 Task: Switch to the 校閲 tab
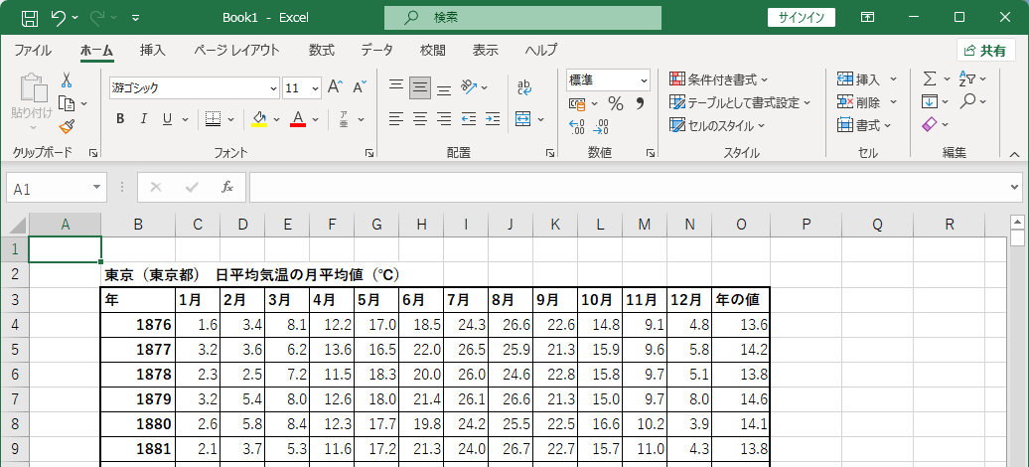click(x=432, y=50)
